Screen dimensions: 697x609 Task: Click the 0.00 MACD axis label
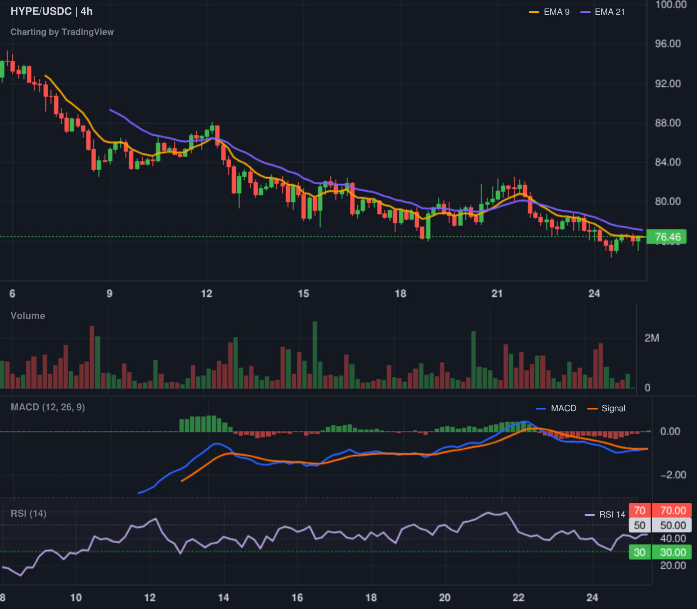coord(670,431)
